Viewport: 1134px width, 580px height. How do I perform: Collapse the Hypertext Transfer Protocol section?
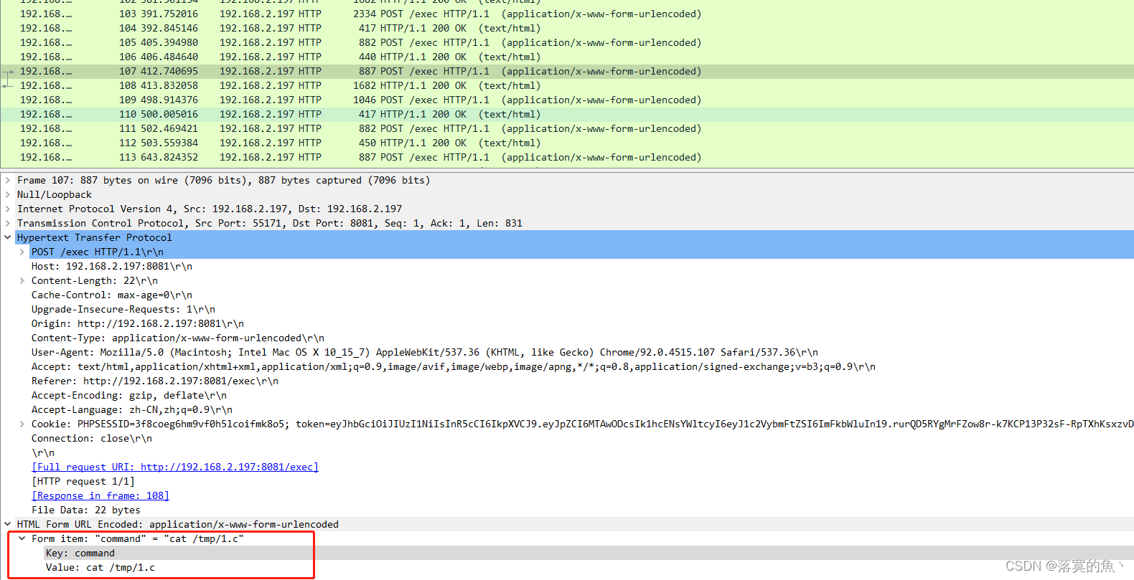tap(8, 237)
